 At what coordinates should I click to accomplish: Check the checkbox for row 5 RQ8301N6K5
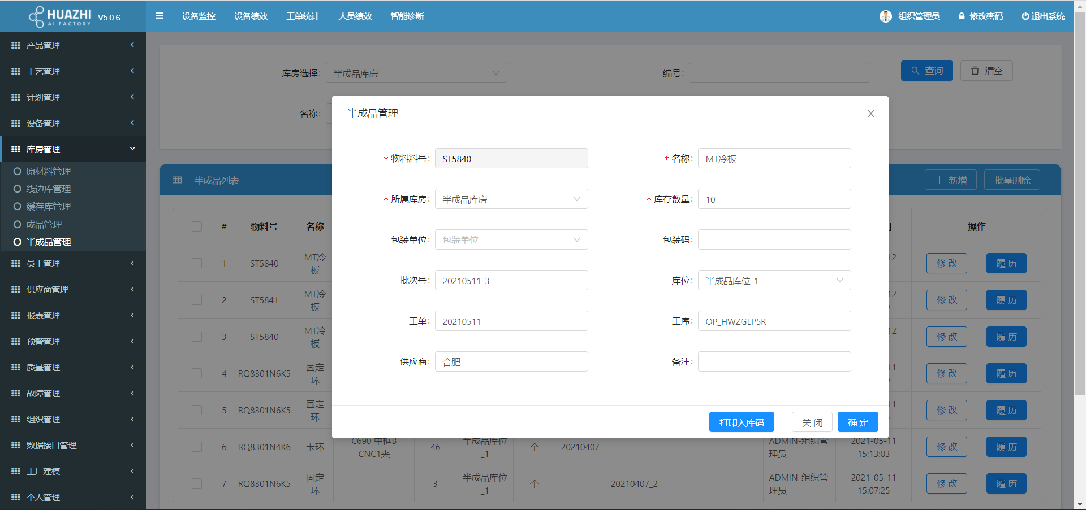[197, 410]
